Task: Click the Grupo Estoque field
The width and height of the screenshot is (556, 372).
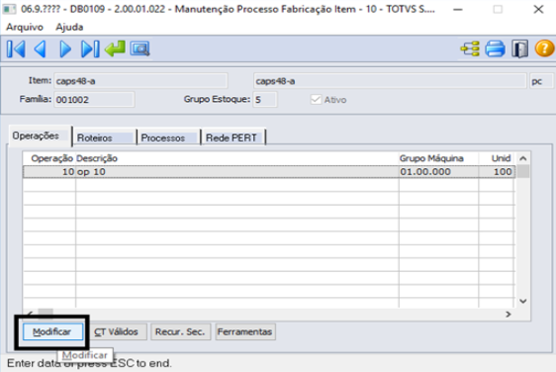Action: coord(265,100)
